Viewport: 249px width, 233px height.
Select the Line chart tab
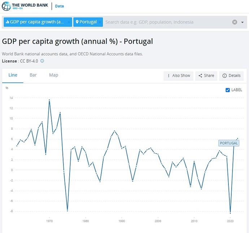point(13,75)
